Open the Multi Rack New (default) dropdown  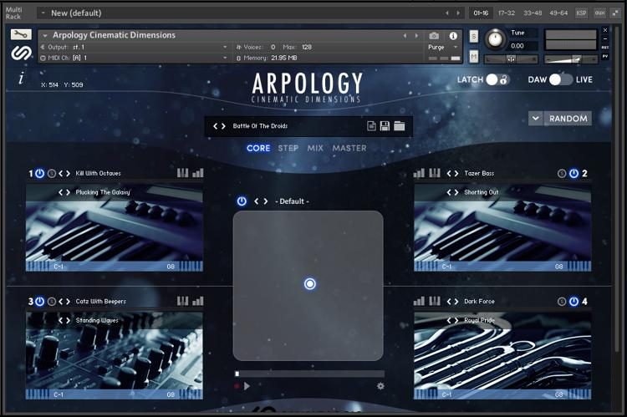(43, 13)
